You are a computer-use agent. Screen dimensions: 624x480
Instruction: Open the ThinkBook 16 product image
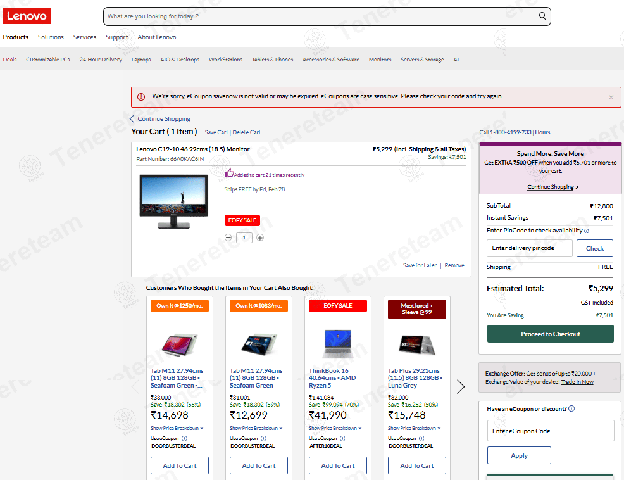[x=338, y=343]
